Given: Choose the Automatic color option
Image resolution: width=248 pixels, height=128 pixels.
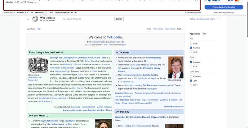Looking at the screenshot, I should pyautogui.click(x=191, y=76).
